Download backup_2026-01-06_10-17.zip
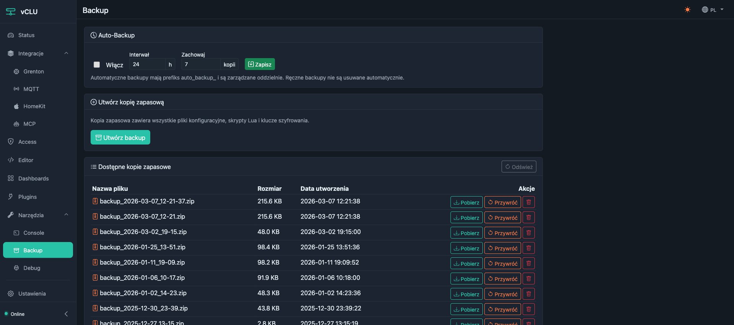734x325 pixels. coord(466,279)
